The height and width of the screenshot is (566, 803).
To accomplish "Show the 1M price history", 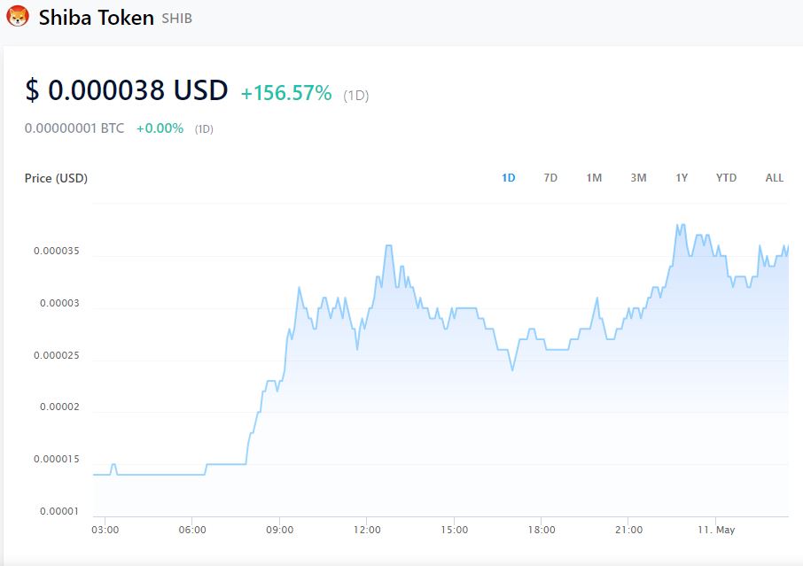I will pos(594,178).
